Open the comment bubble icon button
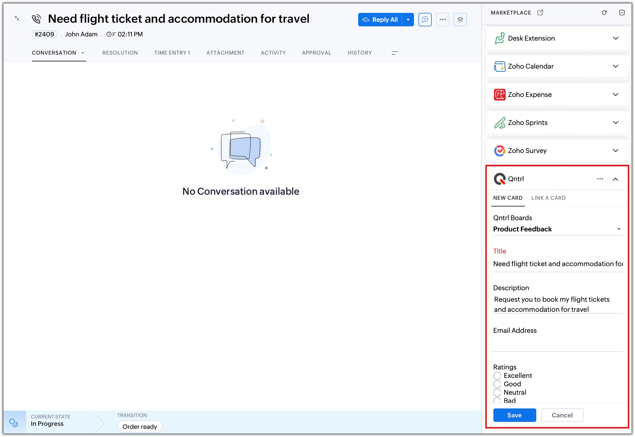 pos(425,20)
